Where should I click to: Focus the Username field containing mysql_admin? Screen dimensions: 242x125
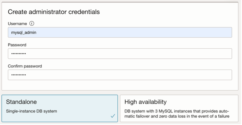[120, 32]
